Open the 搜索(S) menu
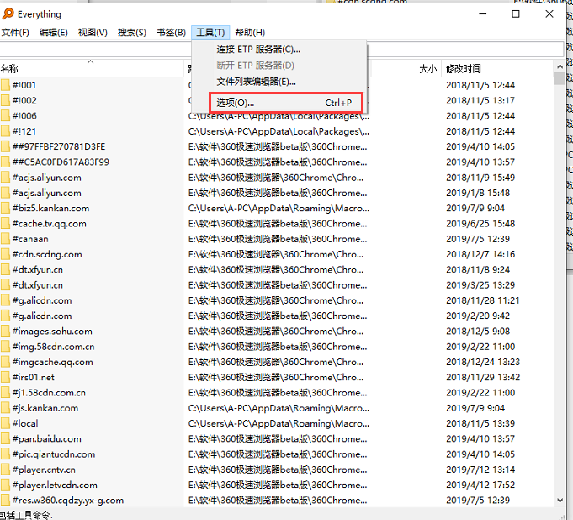 pos(132,33)
